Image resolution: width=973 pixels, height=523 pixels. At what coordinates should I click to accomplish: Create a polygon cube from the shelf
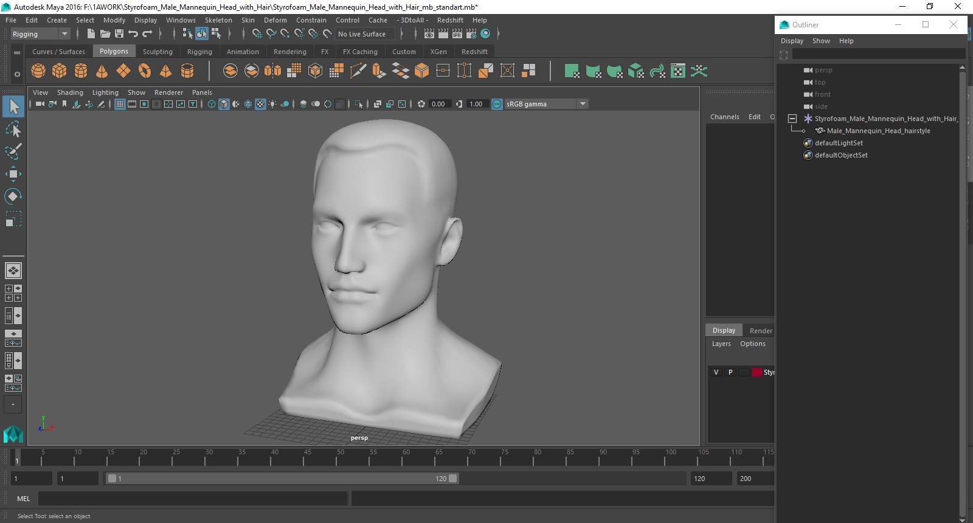coord(60,71)
